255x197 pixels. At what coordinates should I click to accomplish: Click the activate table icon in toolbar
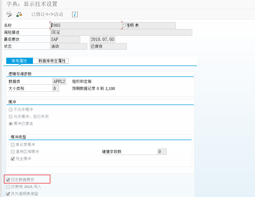[x=19, y=14]
